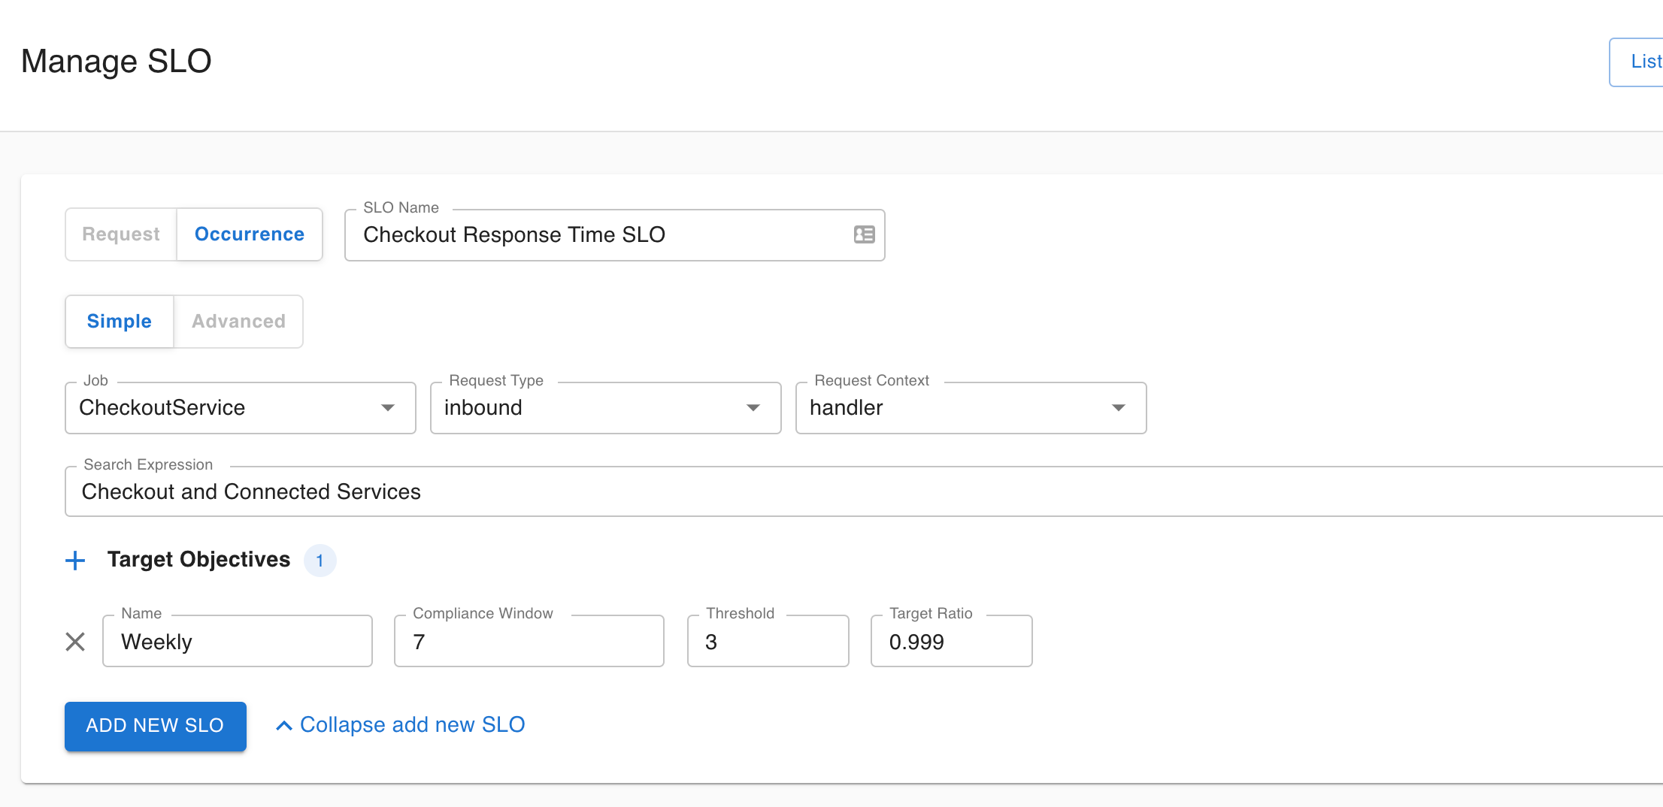The width and height of the screenshot is (1663, 807).
Task: Click the chevron beside Collapse add new SLO
Action: coord(283,726)
